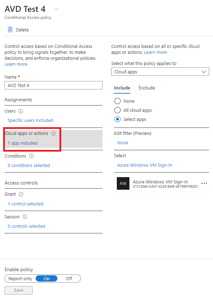Image resolution: width=213 pixels, height=298 pixels.
Task: Switch to the Exclude tab
Action: point(147,88)
